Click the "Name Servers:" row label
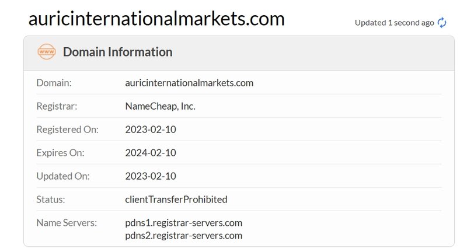The image size is (467, 252). tap(67, 223)
